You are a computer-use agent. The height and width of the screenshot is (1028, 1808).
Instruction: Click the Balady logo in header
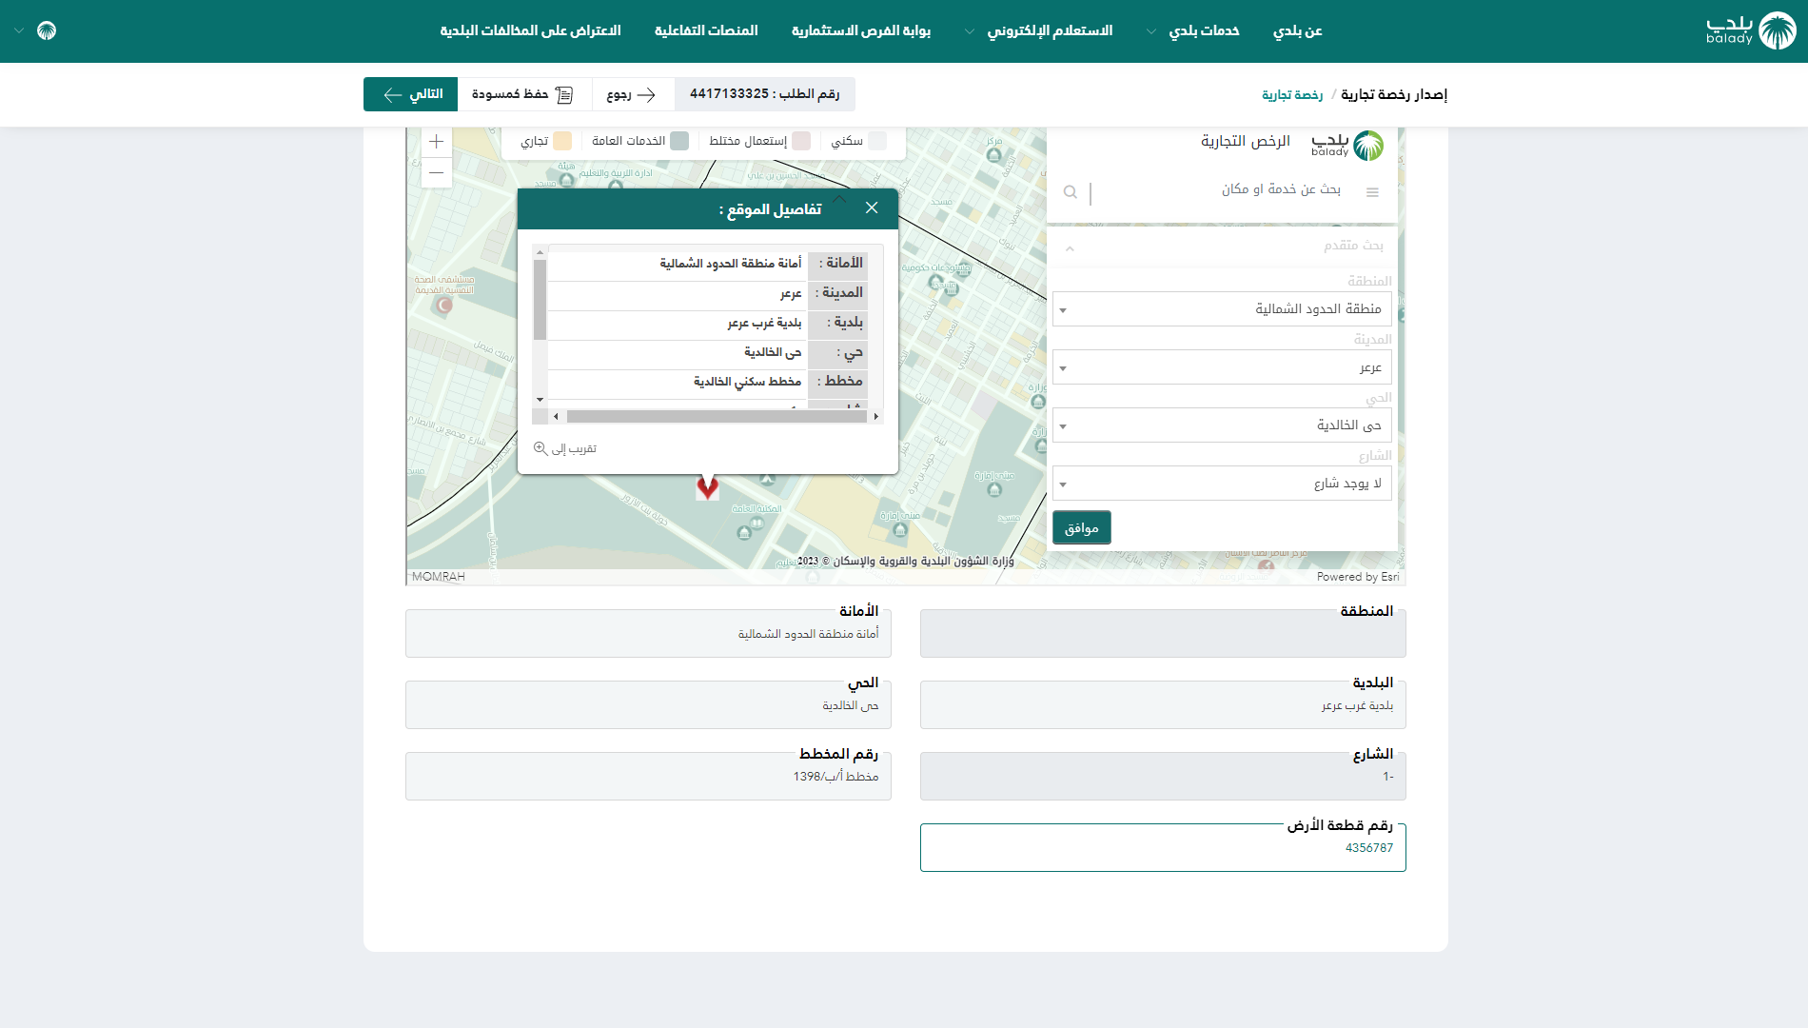click(x=1750, y=30)
